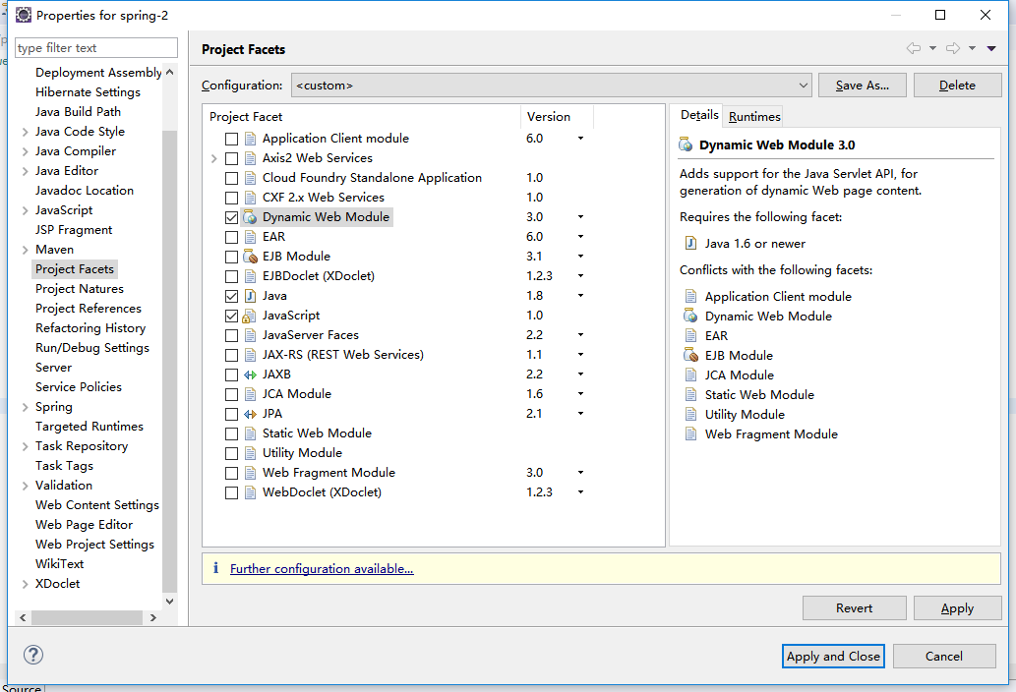Check the JAX-RS (REST Web Services) checkbox
This screenshot has width=1016, height=692.
[231, 356]
